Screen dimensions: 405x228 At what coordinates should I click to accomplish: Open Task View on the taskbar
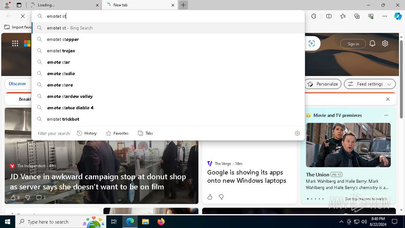click(114, 222)
